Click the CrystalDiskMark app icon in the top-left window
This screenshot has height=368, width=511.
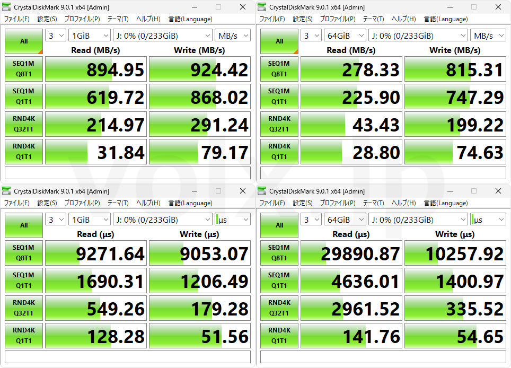(x=6, y=7)
